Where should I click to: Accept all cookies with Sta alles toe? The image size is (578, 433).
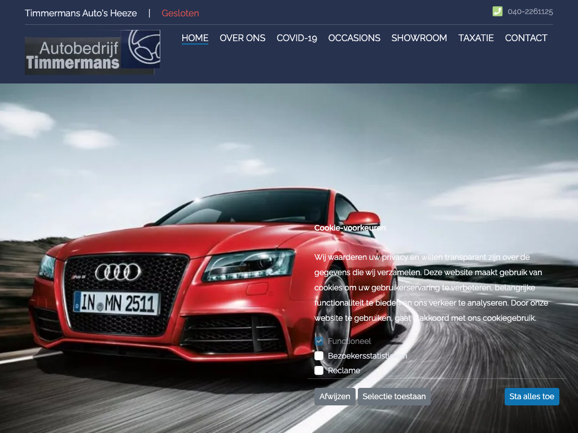click(x=532, y=396)
